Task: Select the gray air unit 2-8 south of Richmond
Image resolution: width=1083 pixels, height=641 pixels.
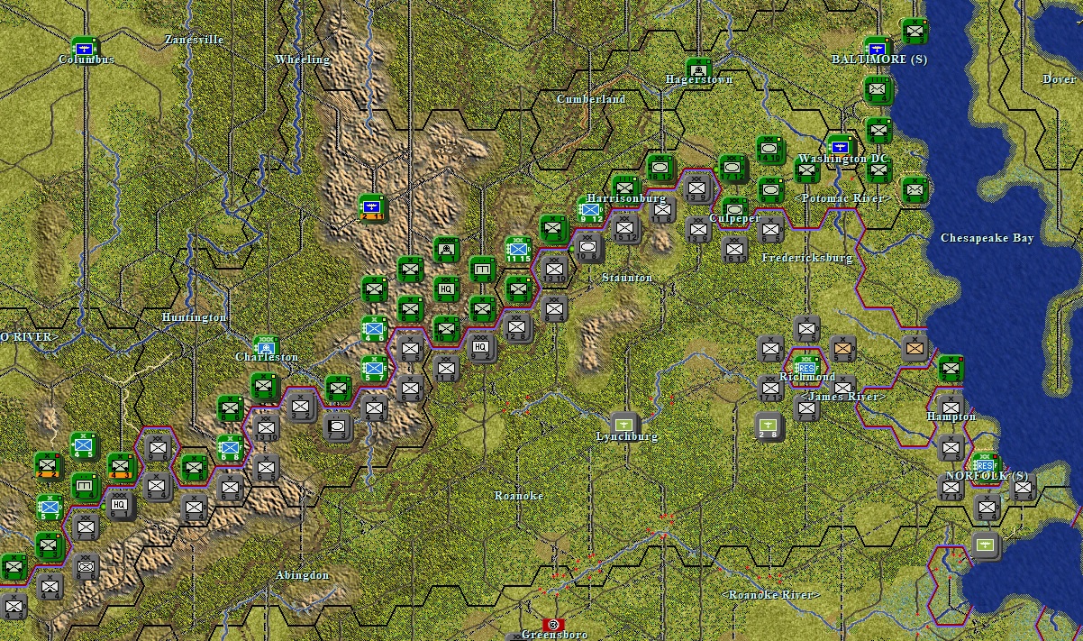Action: pos(769,426)
